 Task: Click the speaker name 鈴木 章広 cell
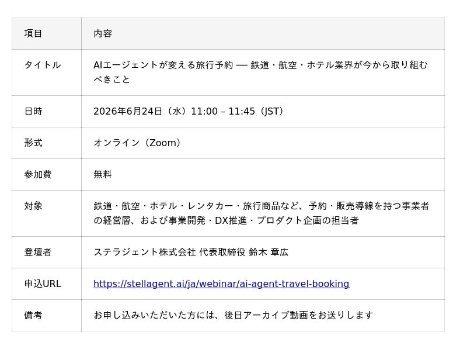pyautogui.click(x=263, y=253)
